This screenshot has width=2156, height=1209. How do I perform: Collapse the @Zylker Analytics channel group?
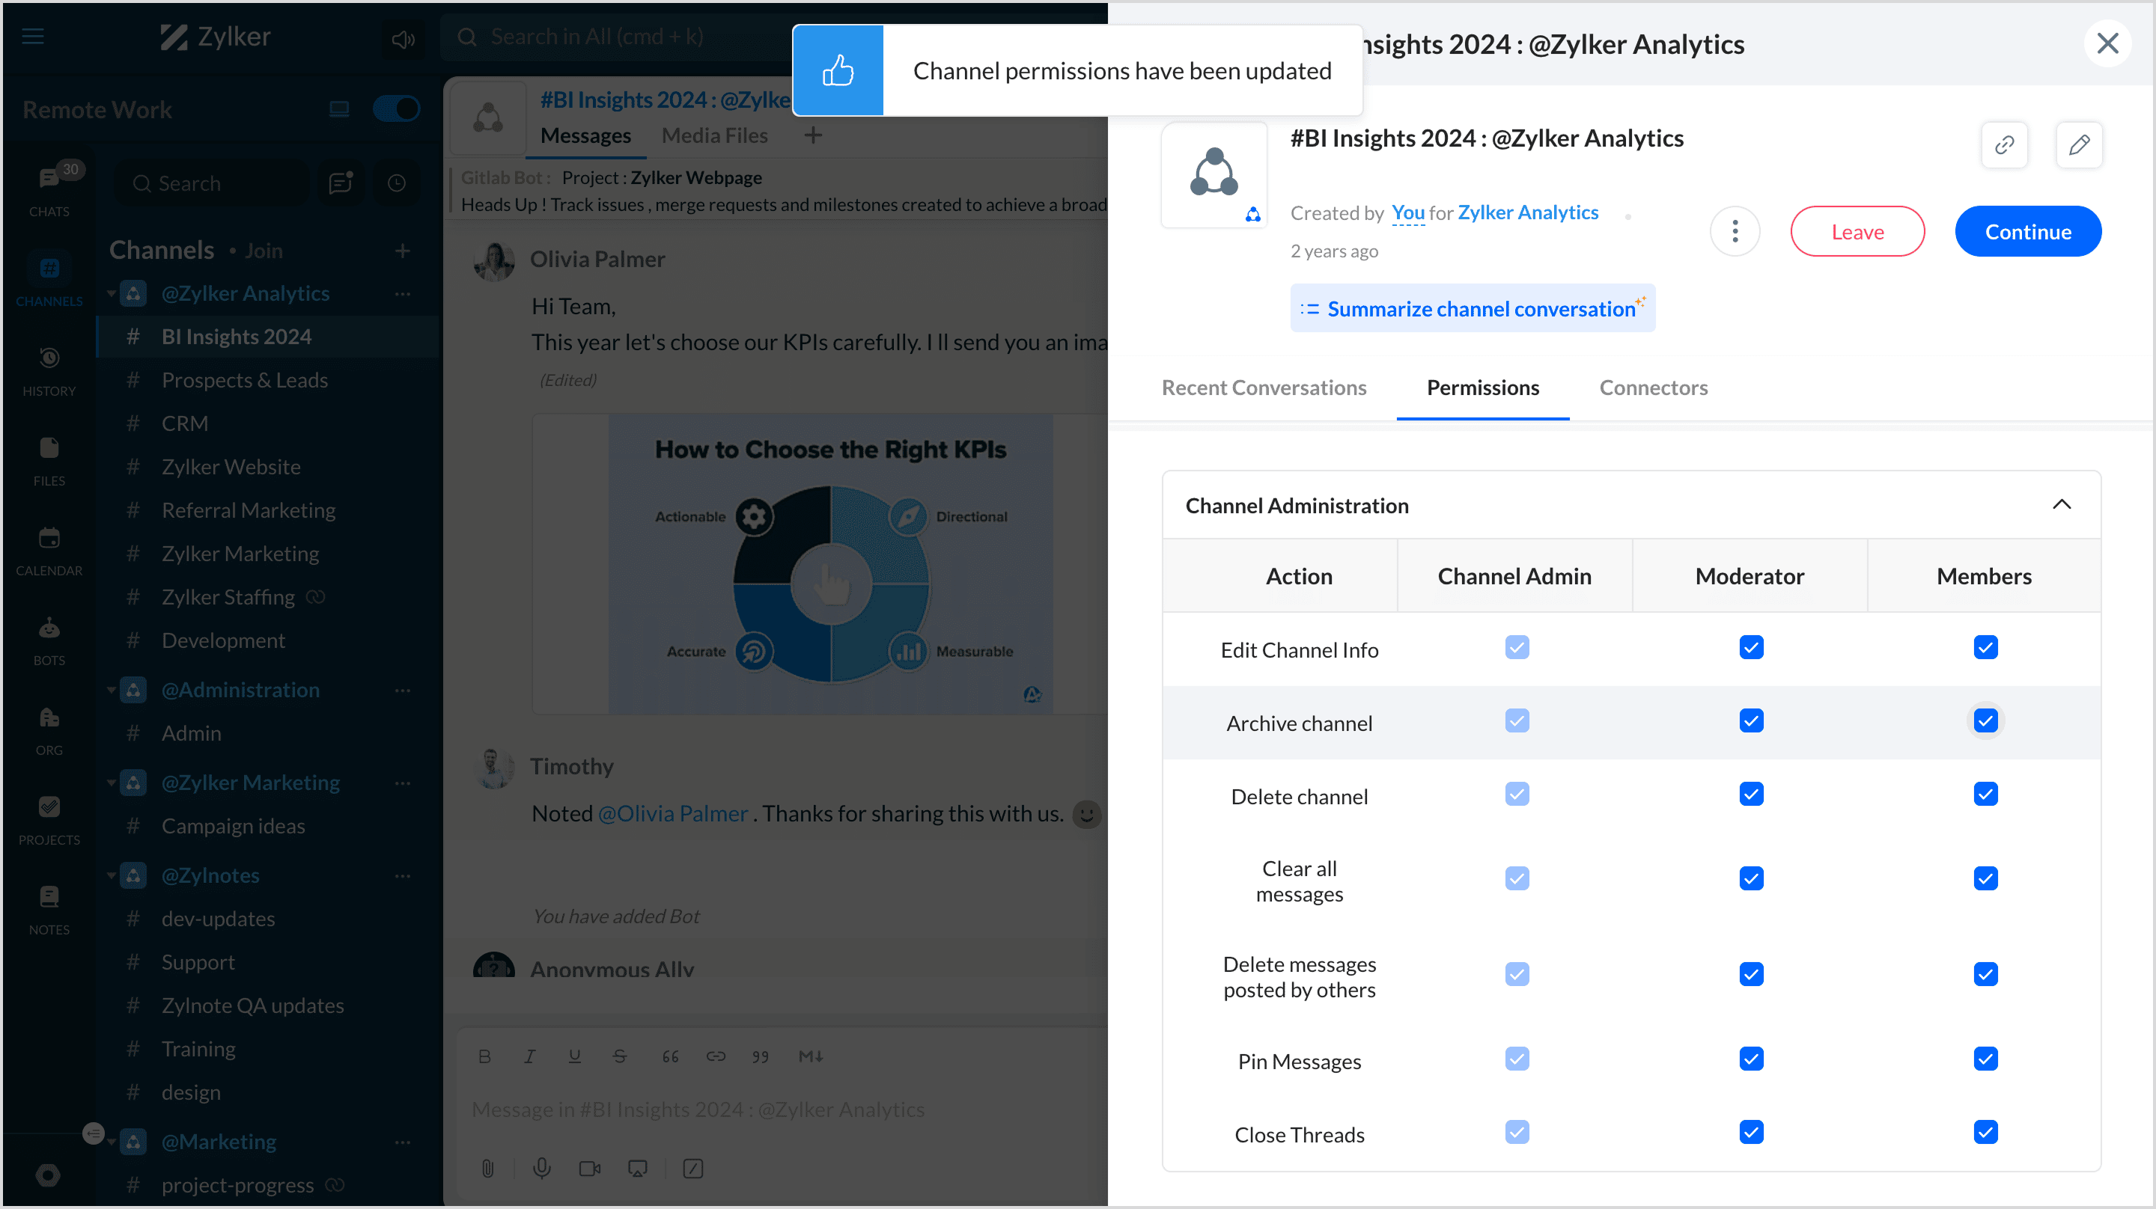(x=112, y=294)
